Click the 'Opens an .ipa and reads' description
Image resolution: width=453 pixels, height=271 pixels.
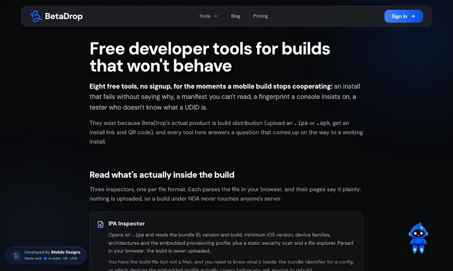(x=230, y=243)
